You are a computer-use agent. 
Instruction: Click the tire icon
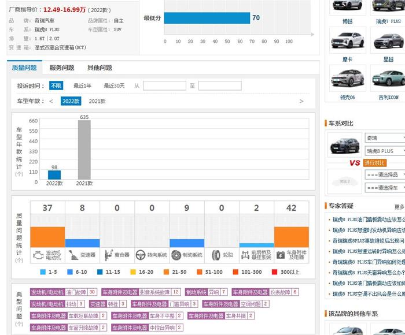click(x=216, y=255)
